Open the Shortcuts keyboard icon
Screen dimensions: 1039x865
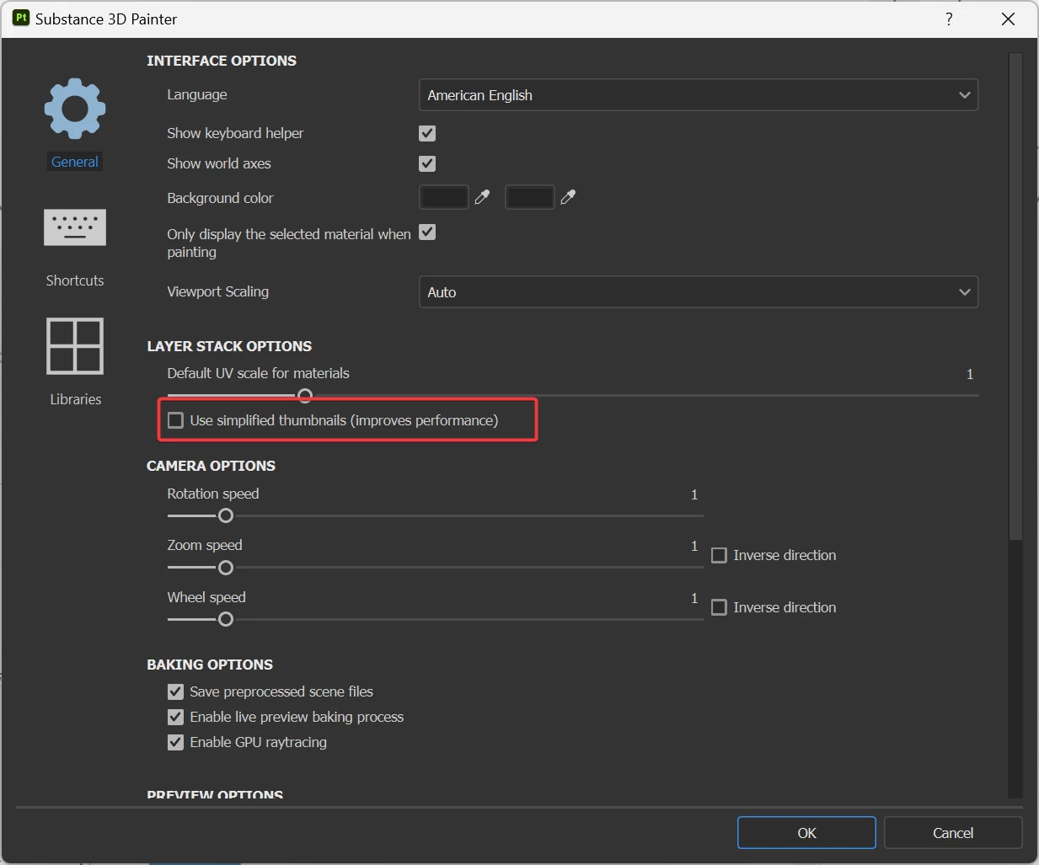(x=75, y=227)
